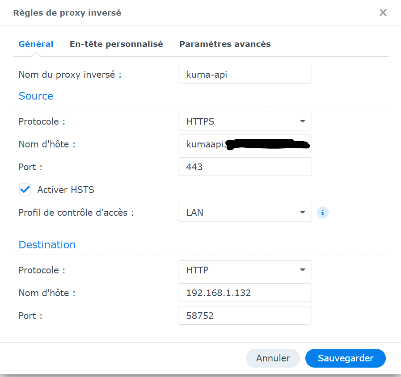Switch to the En-tête personnalisé tab
Image resolution: width=401 pixels, height=377 pixels.
116,44
